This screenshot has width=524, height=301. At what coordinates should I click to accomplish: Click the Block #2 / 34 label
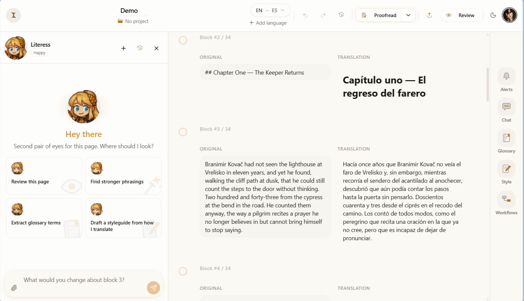pos(215,37)
